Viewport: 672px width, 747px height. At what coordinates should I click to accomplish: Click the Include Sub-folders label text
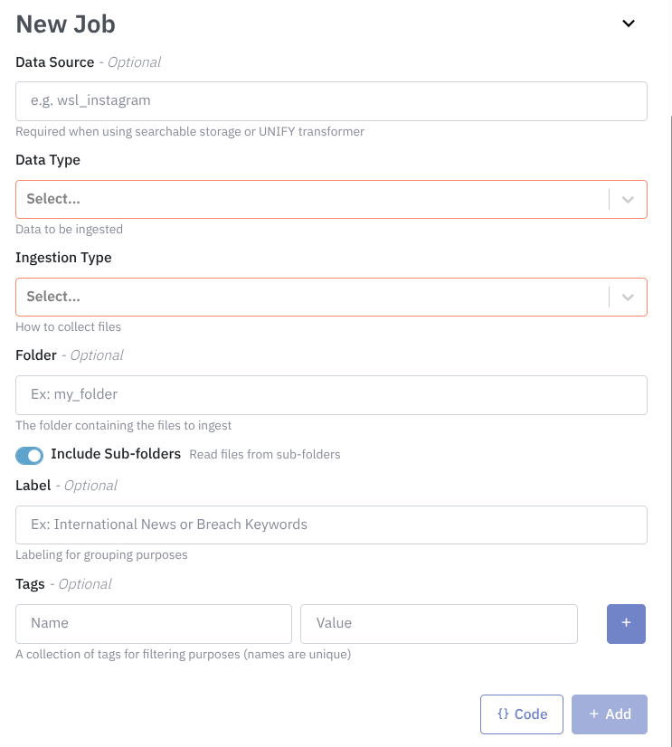(116, 453)
